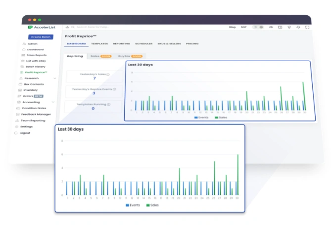Open the Blog link in top bar

232,27
